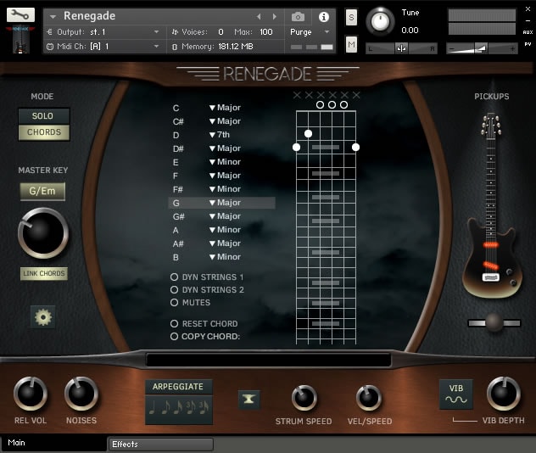Click the pan slider center icon
The image size is (536, 453).
click(401, 48)
